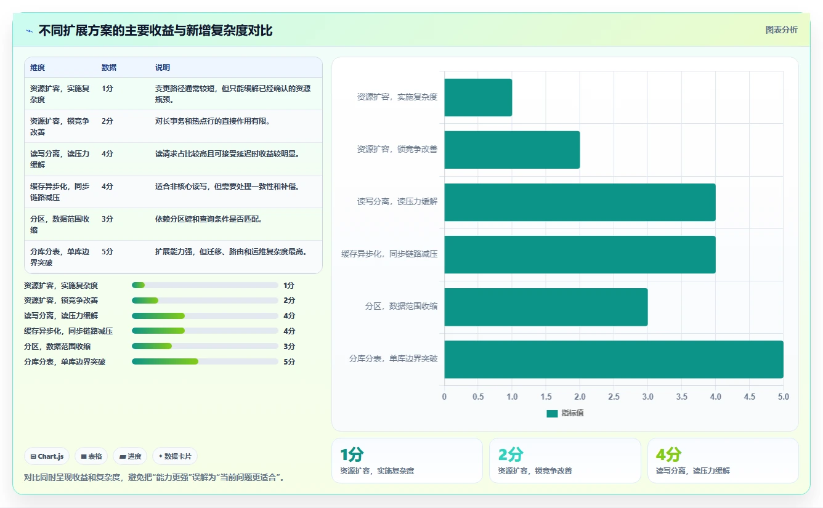823x508 pixels.
Task: Click the chart axis label 缓存异步化，同步链路减压
Action: click(x=389, y=254)
